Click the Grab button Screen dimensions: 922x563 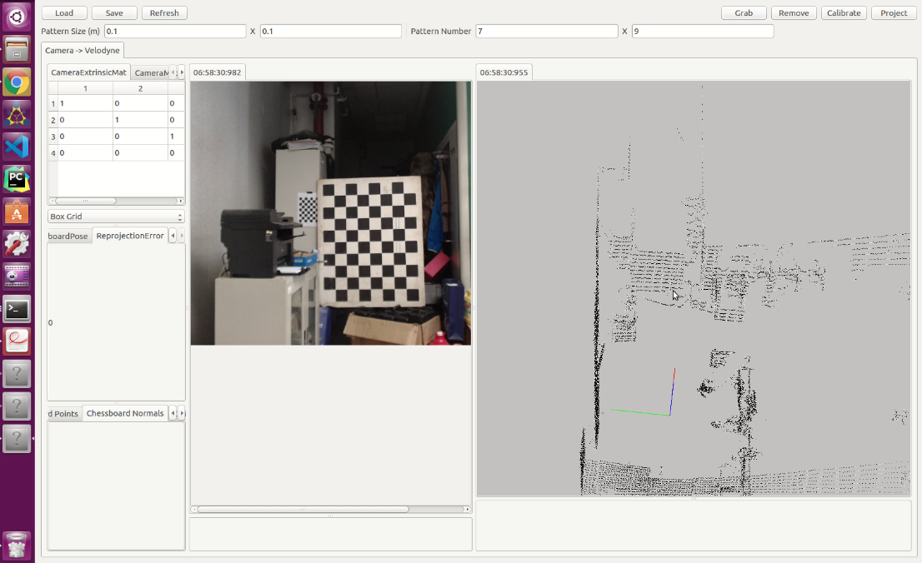click(744, 13)
